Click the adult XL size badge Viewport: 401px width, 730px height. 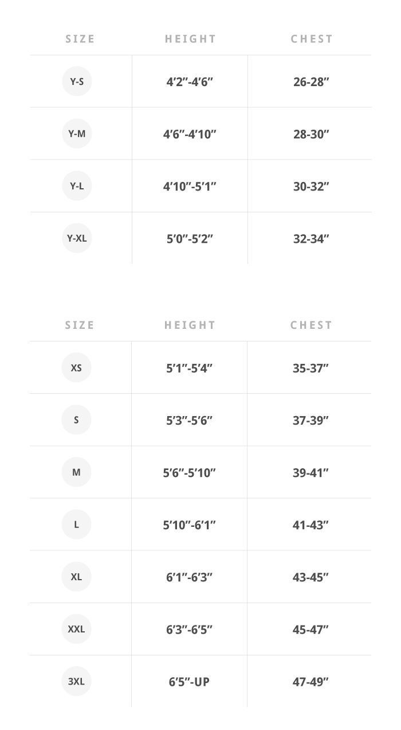pos(76,577)
